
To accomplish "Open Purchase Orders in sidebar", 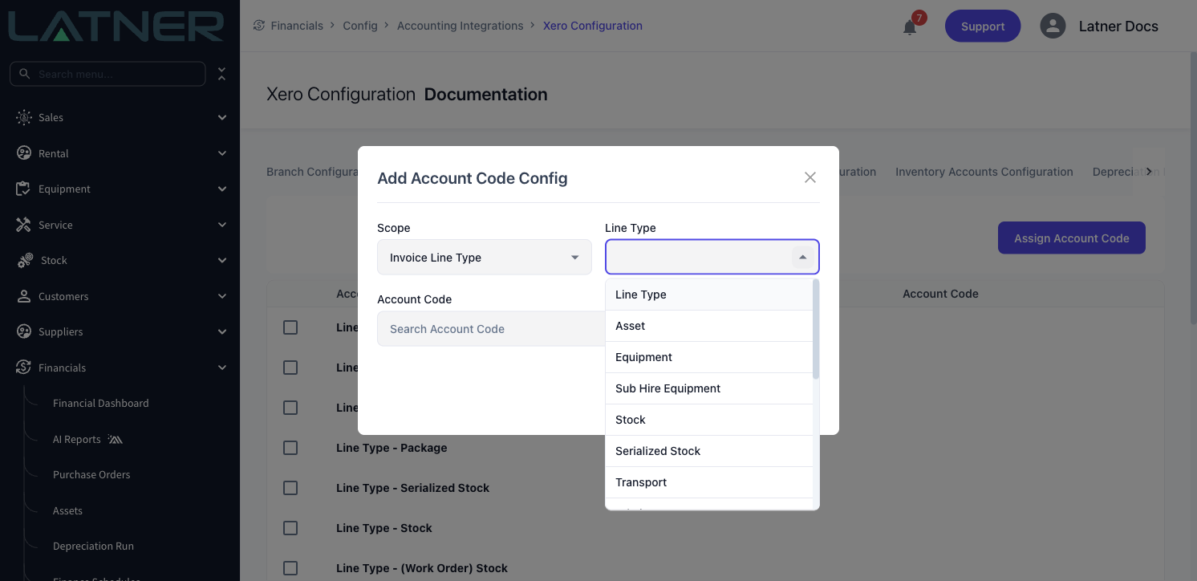I will coord(91,474).
